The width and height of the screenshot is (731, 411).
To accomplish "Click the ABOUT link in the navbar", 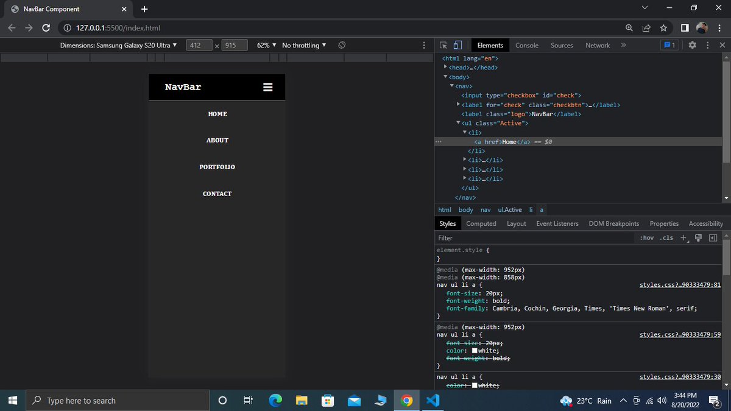I will [x=217, y=140].
